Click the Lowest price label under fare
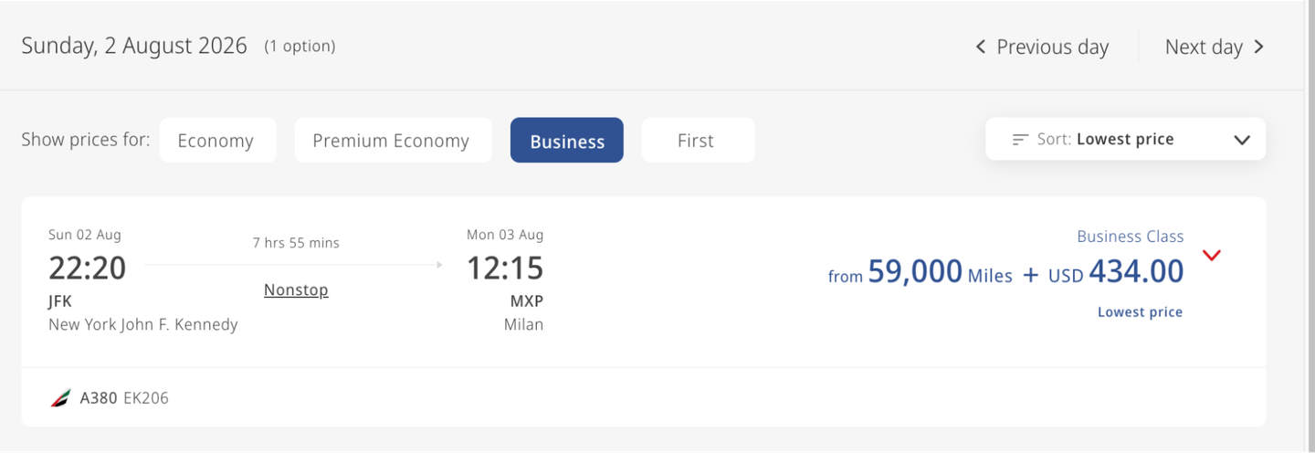 [1140, 311]
